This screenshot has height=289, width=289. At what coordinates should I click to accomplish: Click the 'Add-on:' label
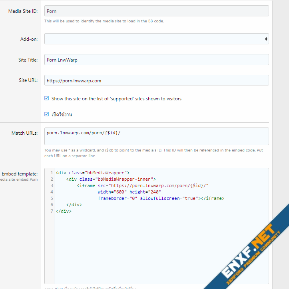pos(29,39)
